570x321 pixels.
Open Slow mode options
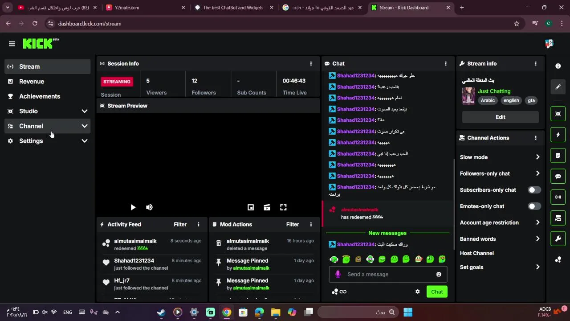(500, 157)
